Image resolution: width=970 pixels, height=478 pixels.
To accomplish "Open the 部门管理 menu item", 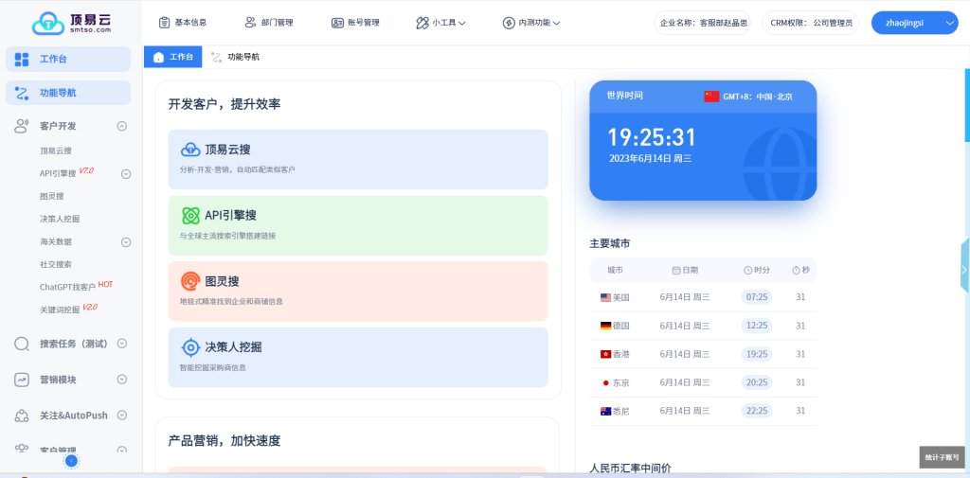I will pos(269,22).
